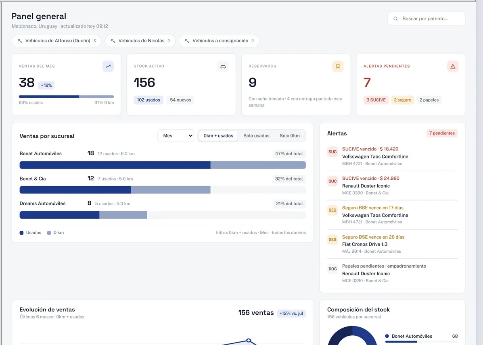Viewport: 483px width, 345px height.
Task: Click the 102 usados chip
Action: pos(148,100)
